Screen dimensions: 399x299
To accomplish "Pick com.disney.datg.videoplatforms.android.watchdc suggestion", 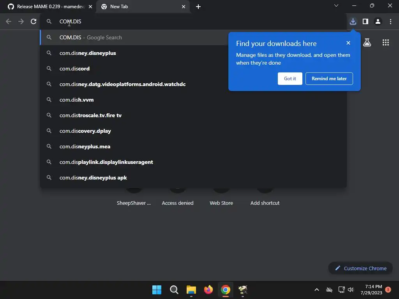I will (x=193, y=84).
